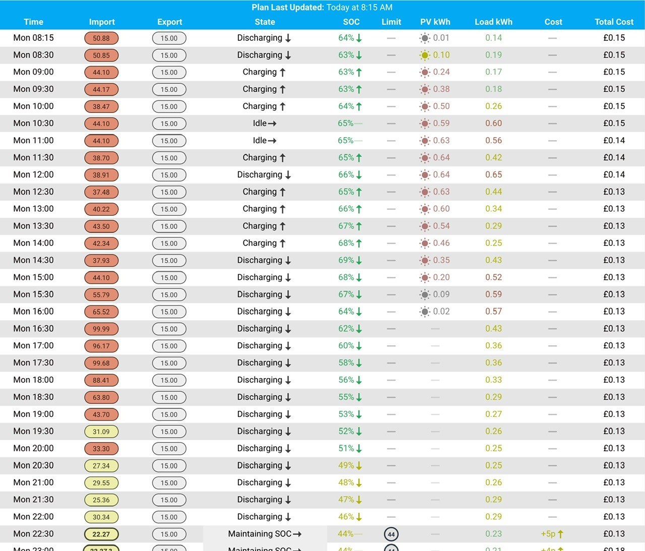The width and height of the screenshot is (645, 551).
Task: Click the Cost column header
Action: [x=553, y=22]
